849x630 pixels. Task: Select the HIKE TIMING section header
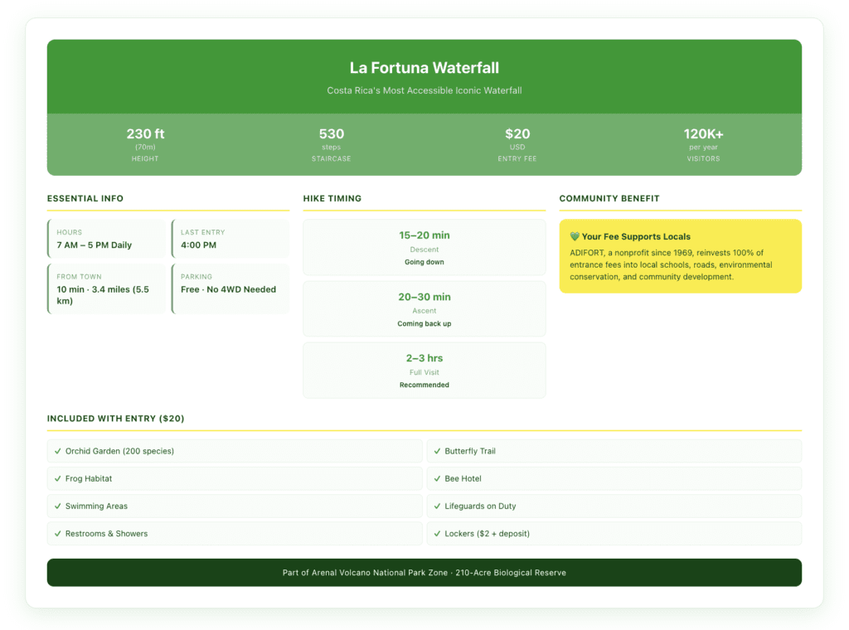[332, 198]
